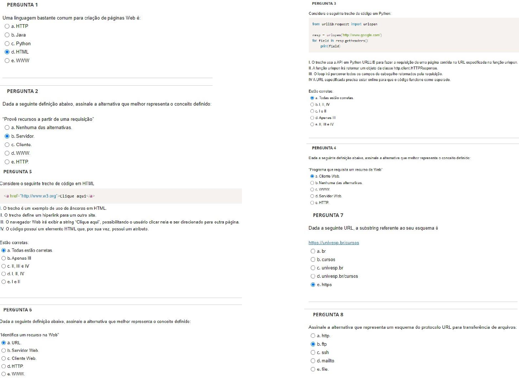The image size is (519, 379).
Task: Pick "d. Apenas III" in Pergunta 3
Action: 312,118
